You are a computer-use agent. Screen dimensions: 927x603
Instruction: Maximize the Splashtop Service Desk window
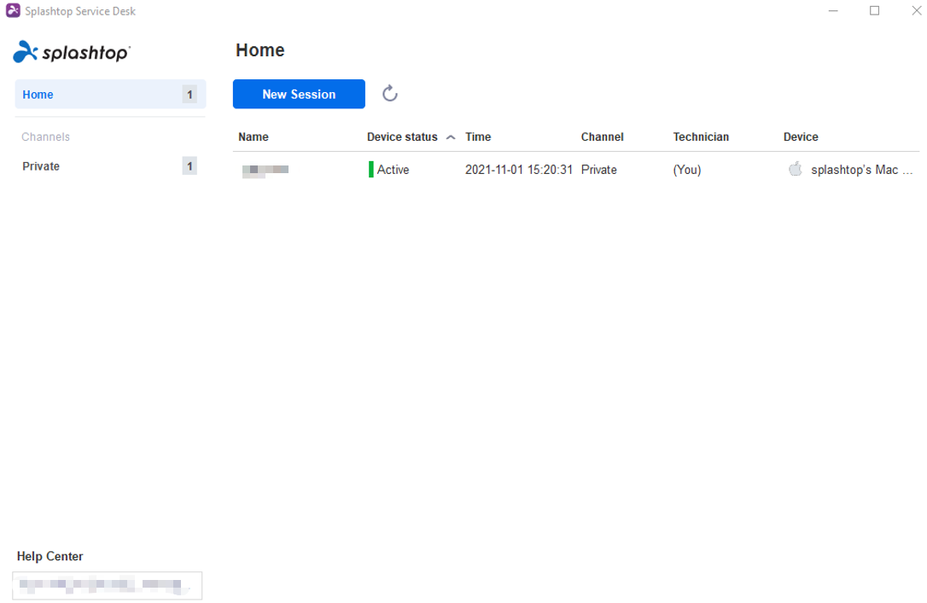point(874,11)
